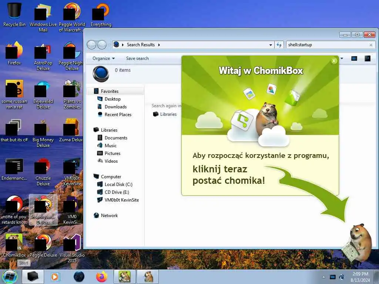Viewport: 379px width, 284px height.
Task: Select Computer in the navigation pane
Action: (111, 176)
